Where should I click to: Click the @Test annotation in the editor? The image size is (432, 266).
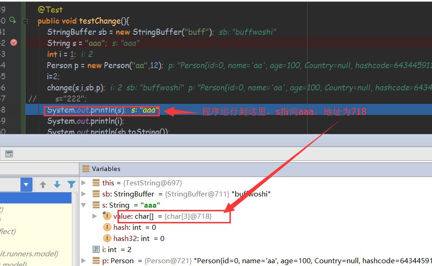coord(50,10)
